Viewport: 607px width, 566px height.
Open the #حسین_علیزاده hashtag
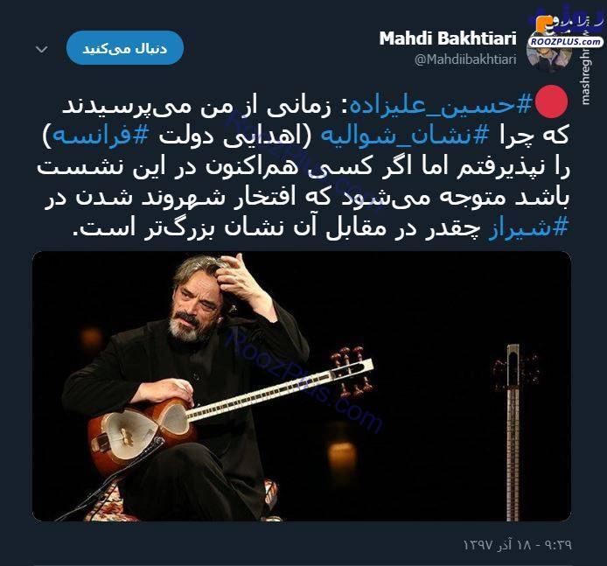[x=442, y=106]
